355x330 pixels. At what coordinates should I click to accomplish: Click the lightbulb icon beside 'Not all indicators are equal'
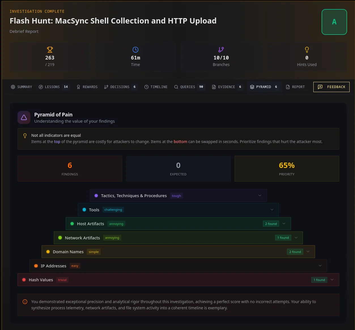(x=25, y=136)
